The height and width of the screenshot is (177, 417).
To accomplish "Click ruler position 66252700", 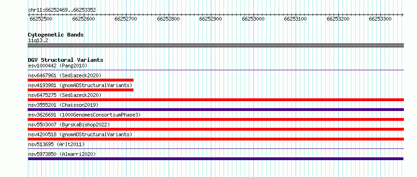I will coord(126,19).
